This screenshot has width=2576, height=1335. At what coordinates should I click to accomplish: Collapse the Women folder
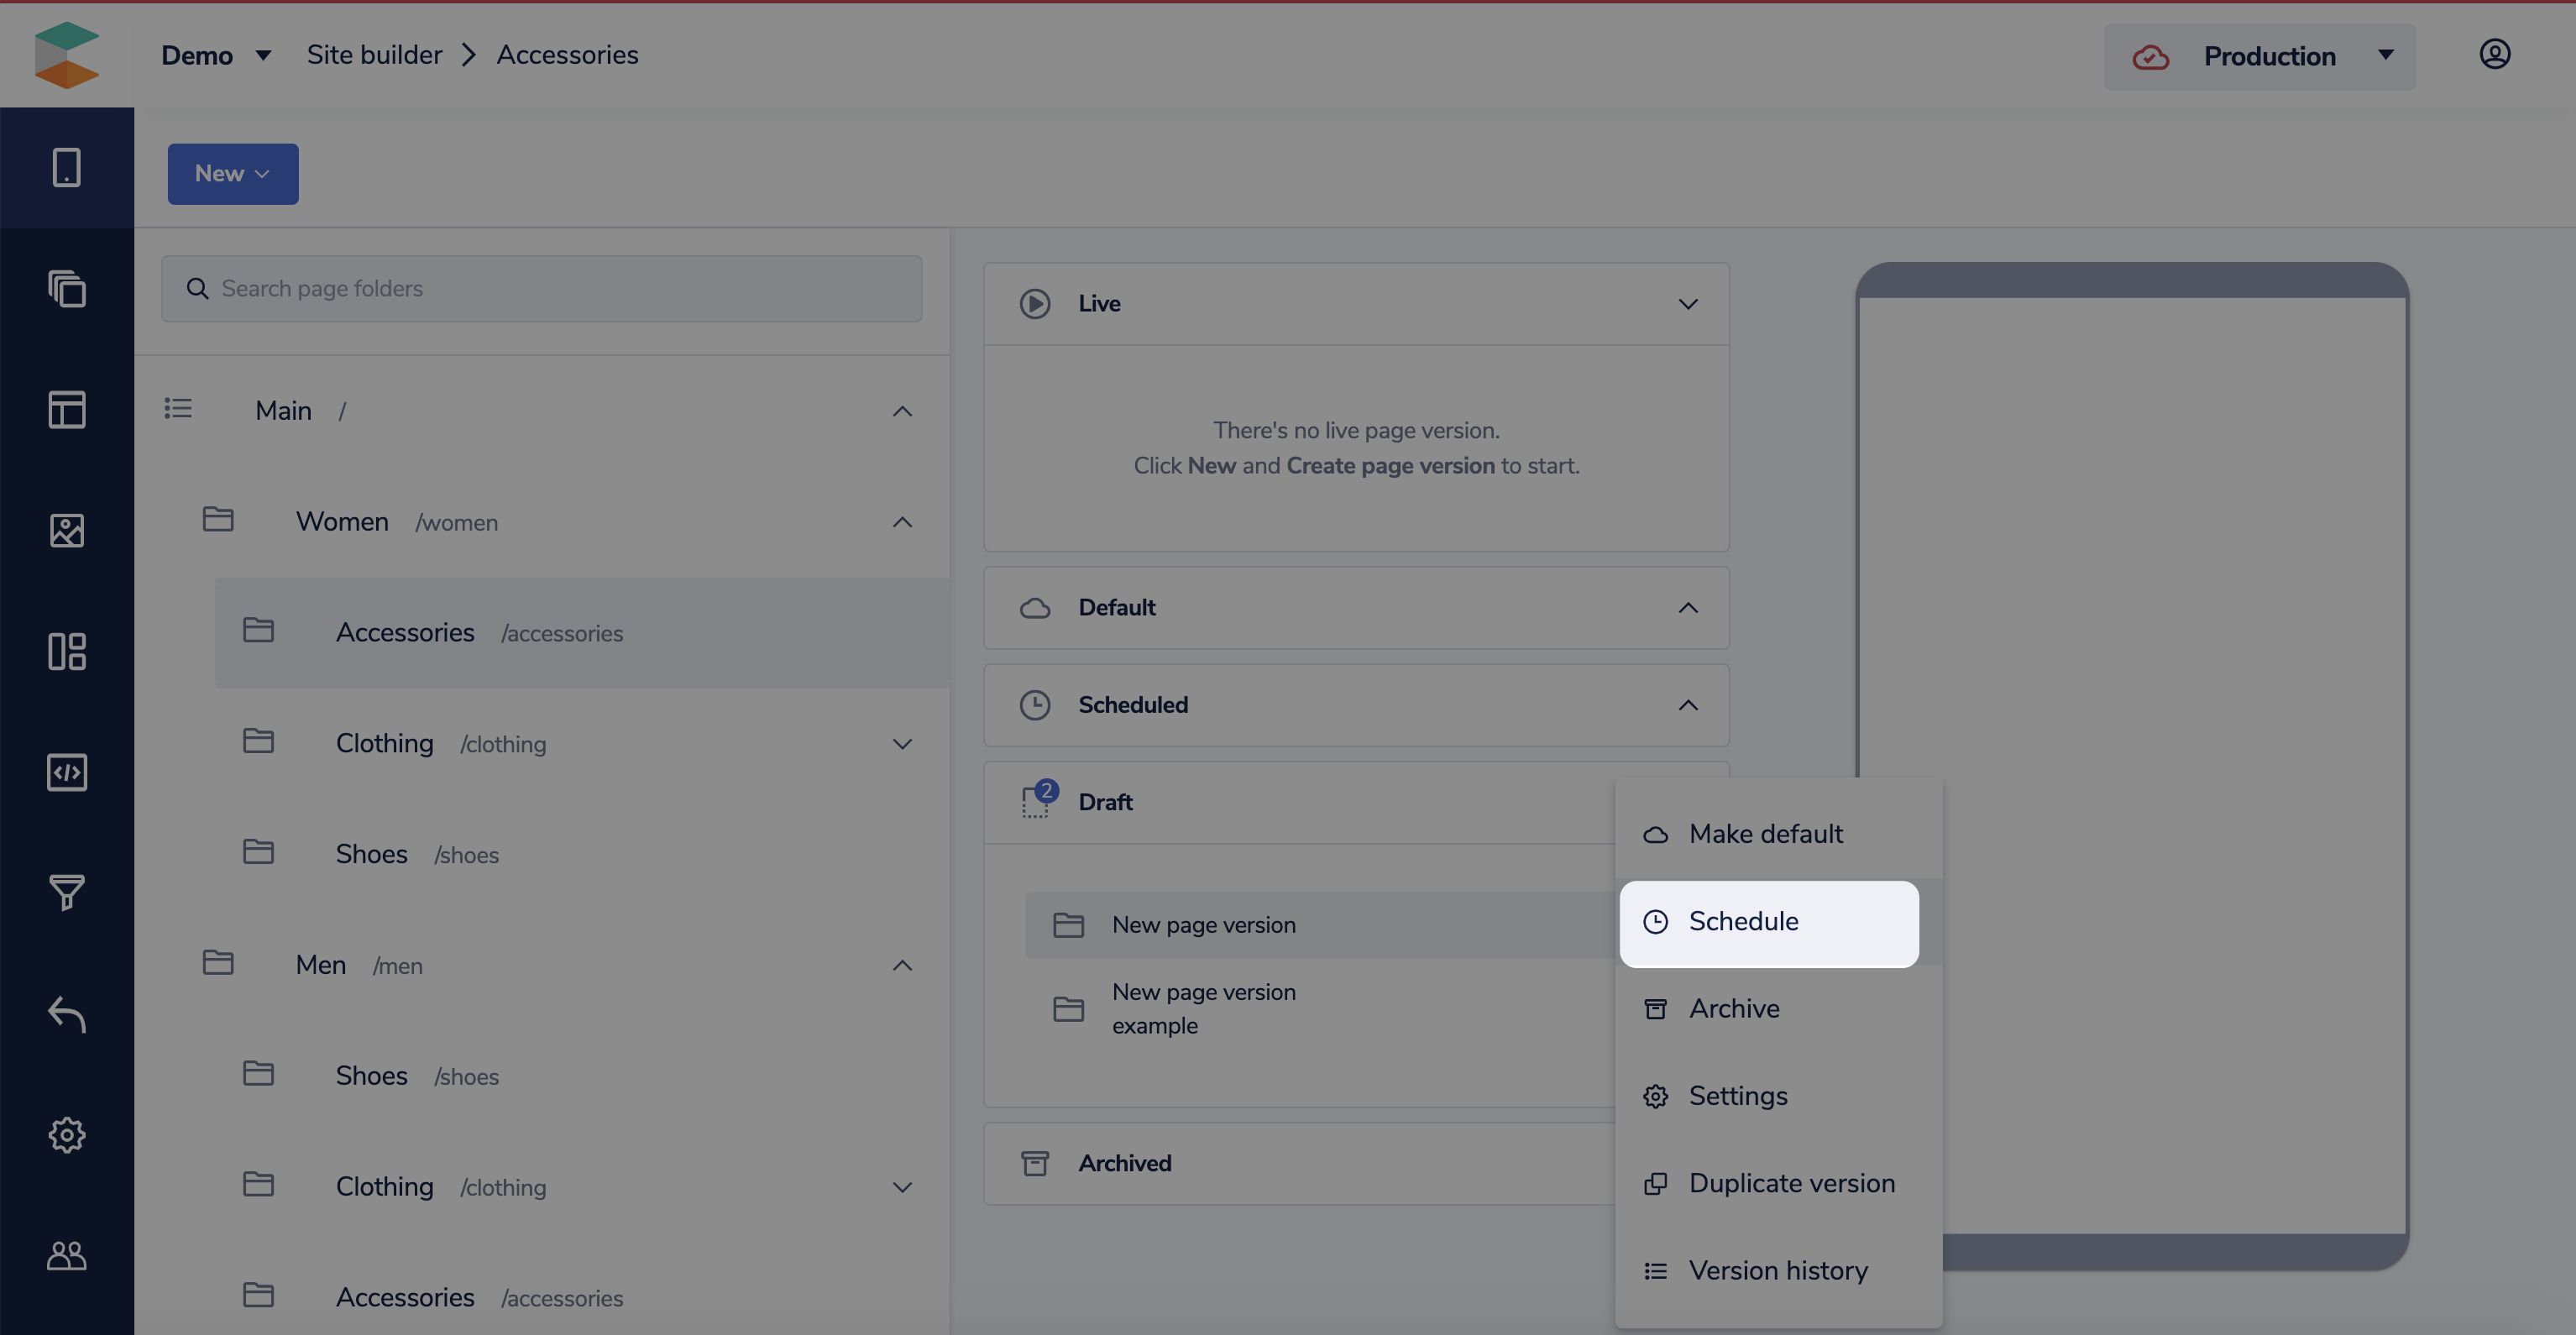click(x=901, y=522)
